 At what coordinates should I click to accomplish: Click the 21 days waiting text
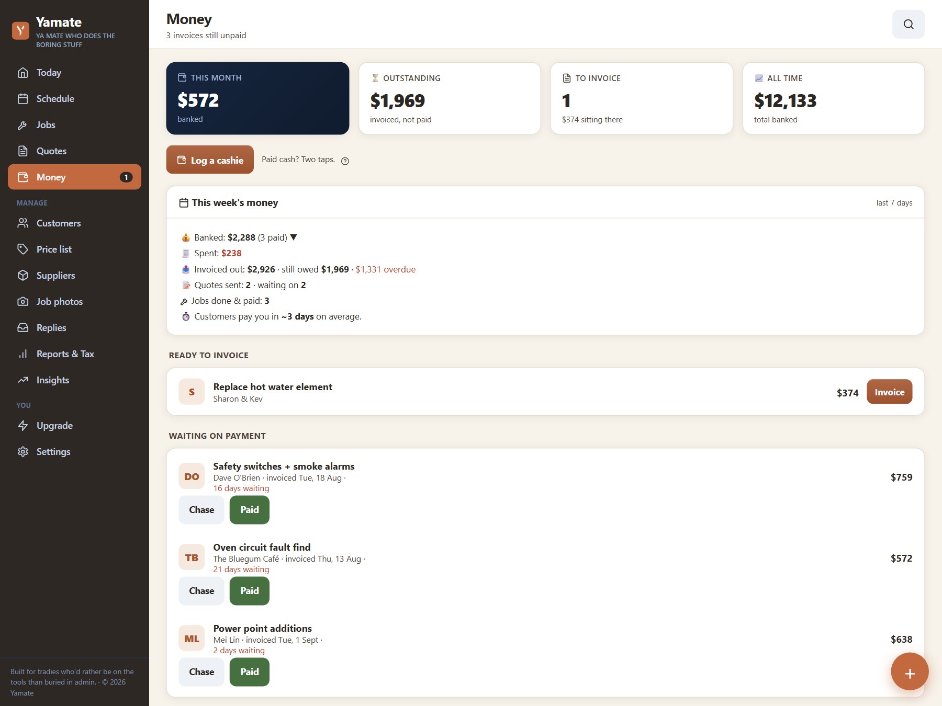[241, 570]
